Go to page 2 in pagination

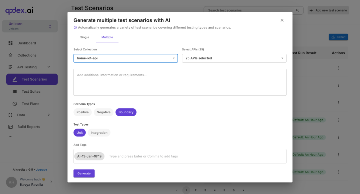[196, 190]
